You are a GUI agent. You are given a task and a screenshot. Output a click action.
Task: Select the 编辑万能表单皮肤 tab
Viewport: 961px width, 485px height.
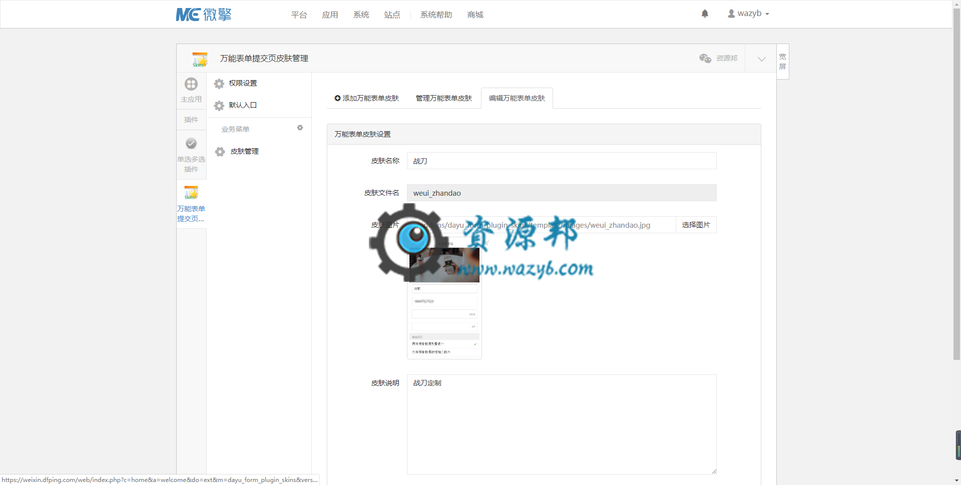tap(517, 98)
